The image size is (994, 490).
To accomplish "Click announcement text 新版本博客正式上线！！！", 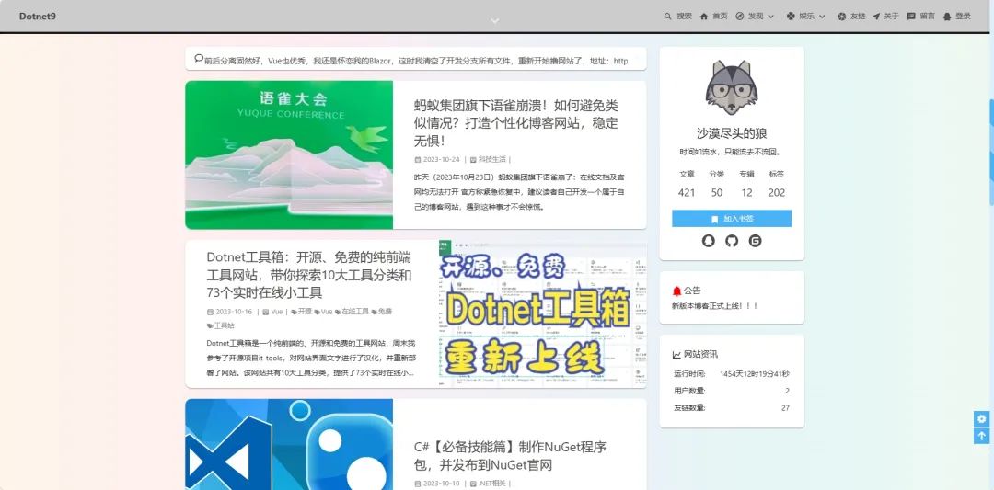I will [715, 306].
